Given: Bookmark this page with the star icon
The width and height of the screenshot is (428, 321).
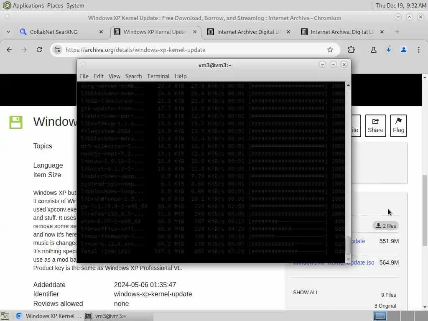Looking at the screenshot, I should point(330,50).
